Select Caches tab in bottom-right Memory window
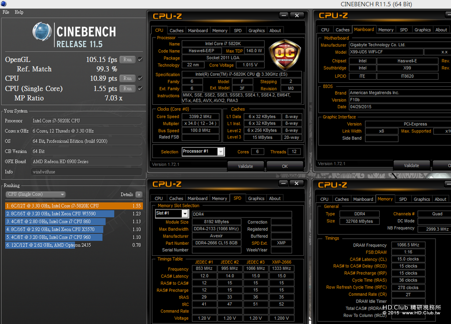 click(x=342, y=199)
